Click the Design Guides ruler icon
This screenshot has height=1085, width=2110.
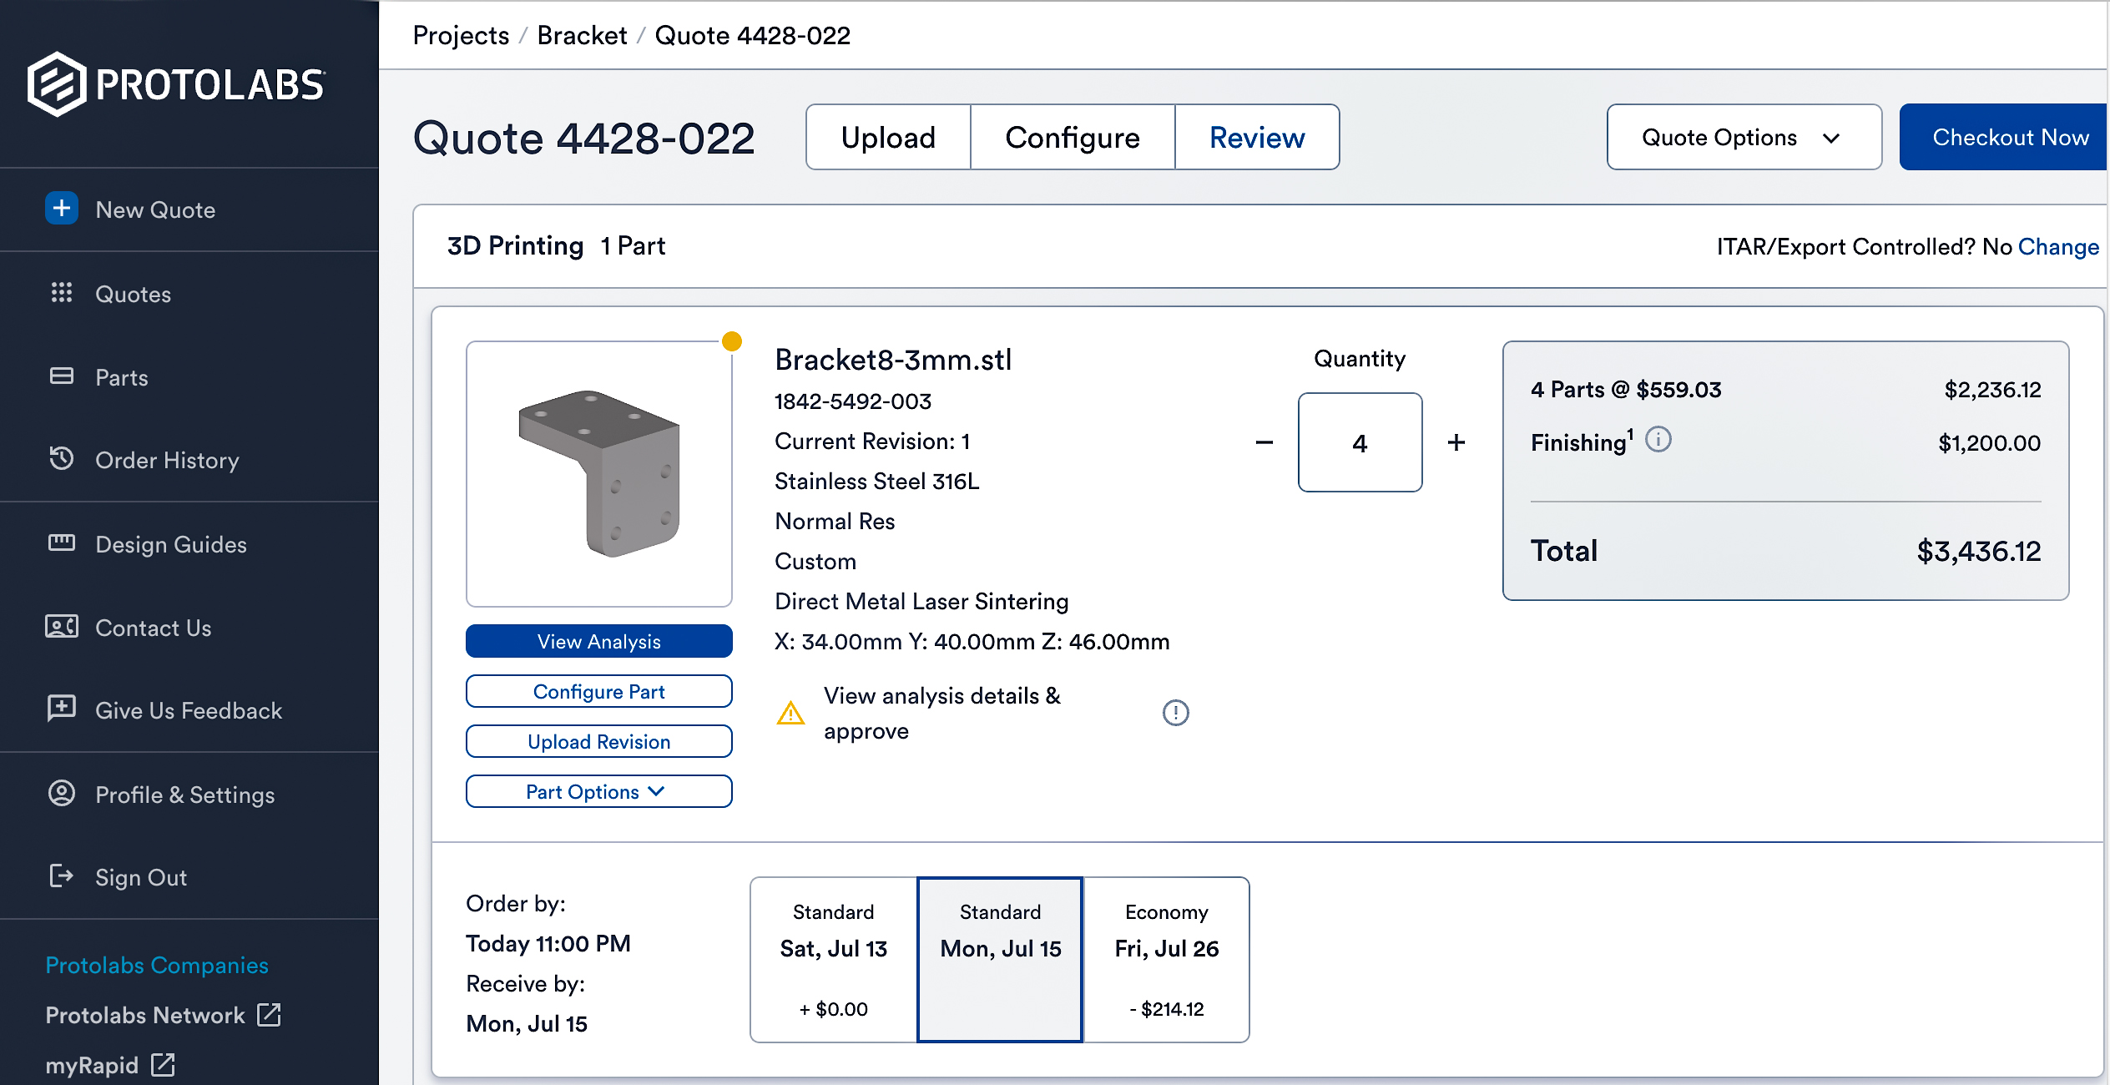[x=62, y=543]
